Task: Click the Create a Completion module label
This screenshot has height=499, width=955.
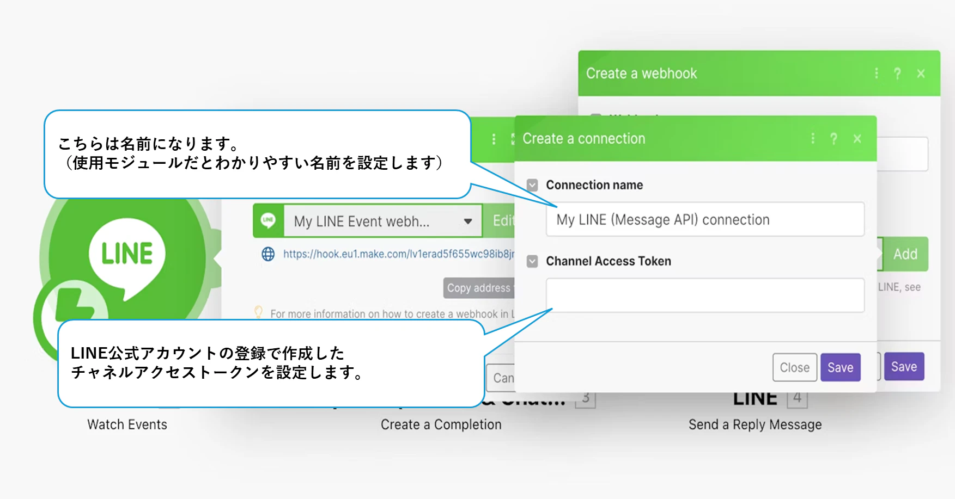Action: click(441, 424)
